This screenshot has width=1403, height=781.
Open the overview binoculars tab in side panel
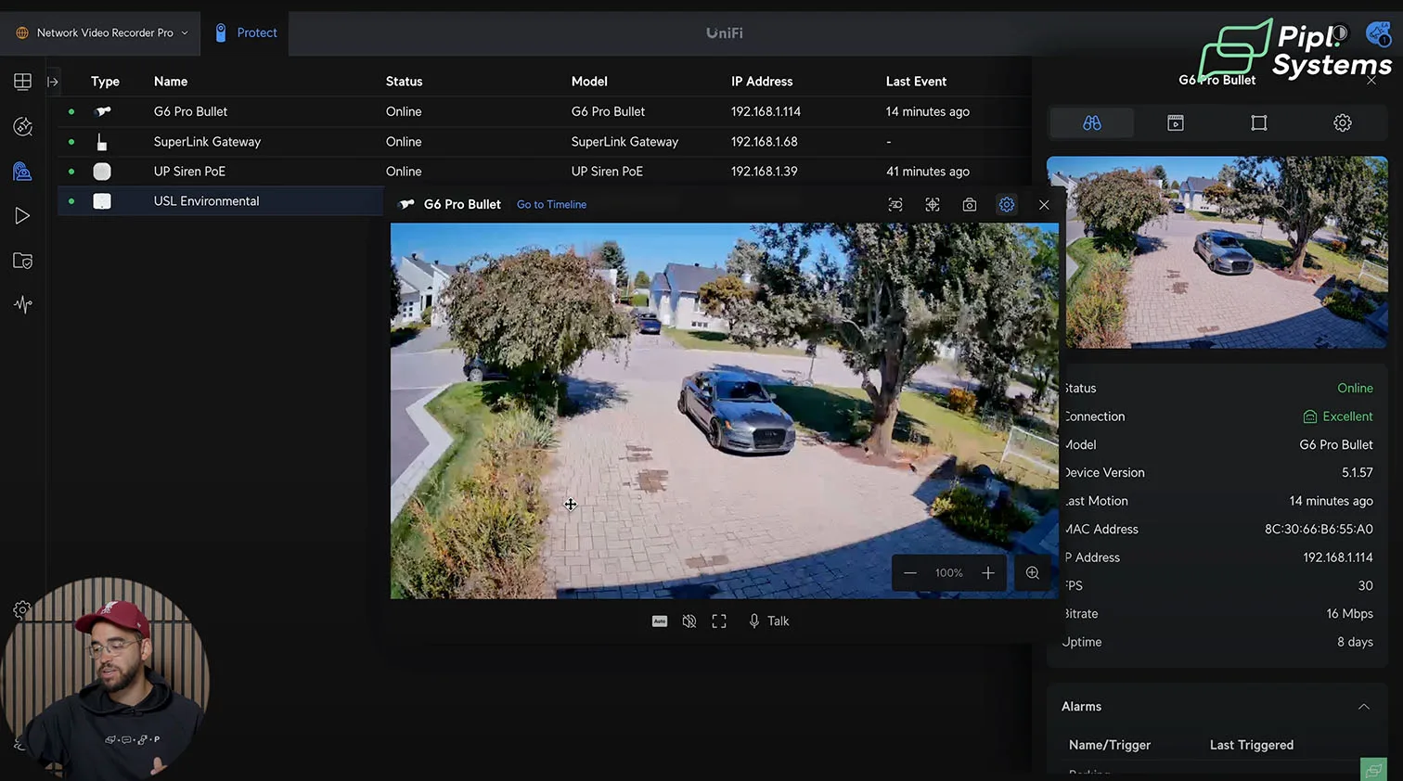[x=1092, y=123]
